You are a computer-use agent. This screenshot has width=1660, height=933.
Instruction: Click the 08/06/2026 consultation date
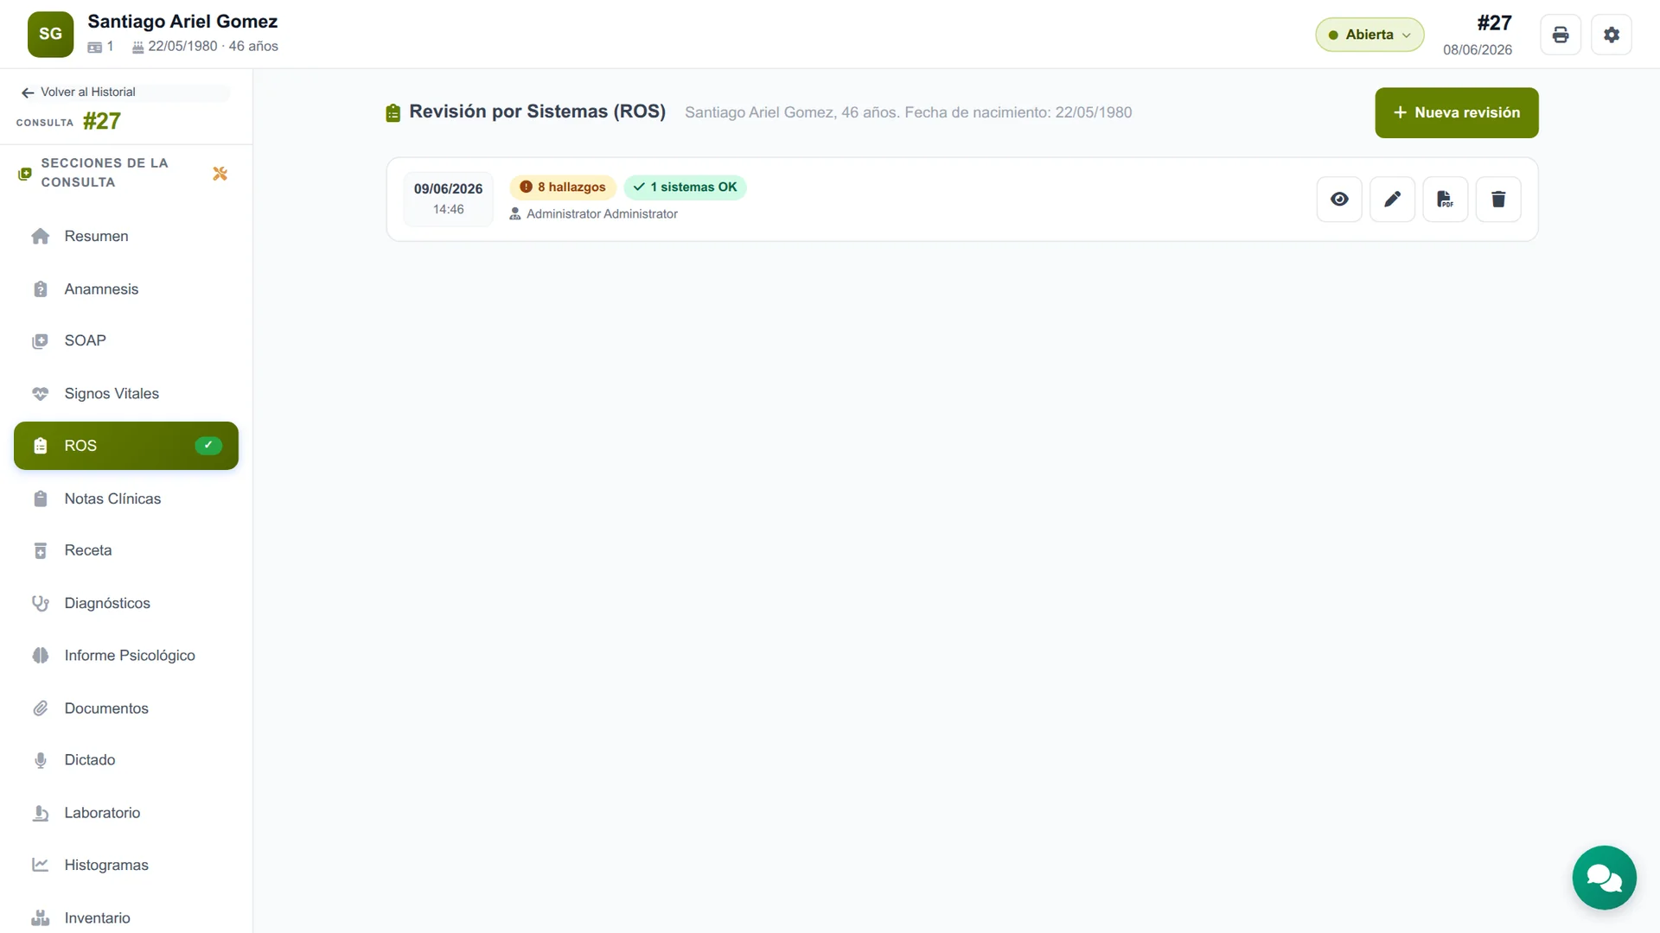point(1478,50)
